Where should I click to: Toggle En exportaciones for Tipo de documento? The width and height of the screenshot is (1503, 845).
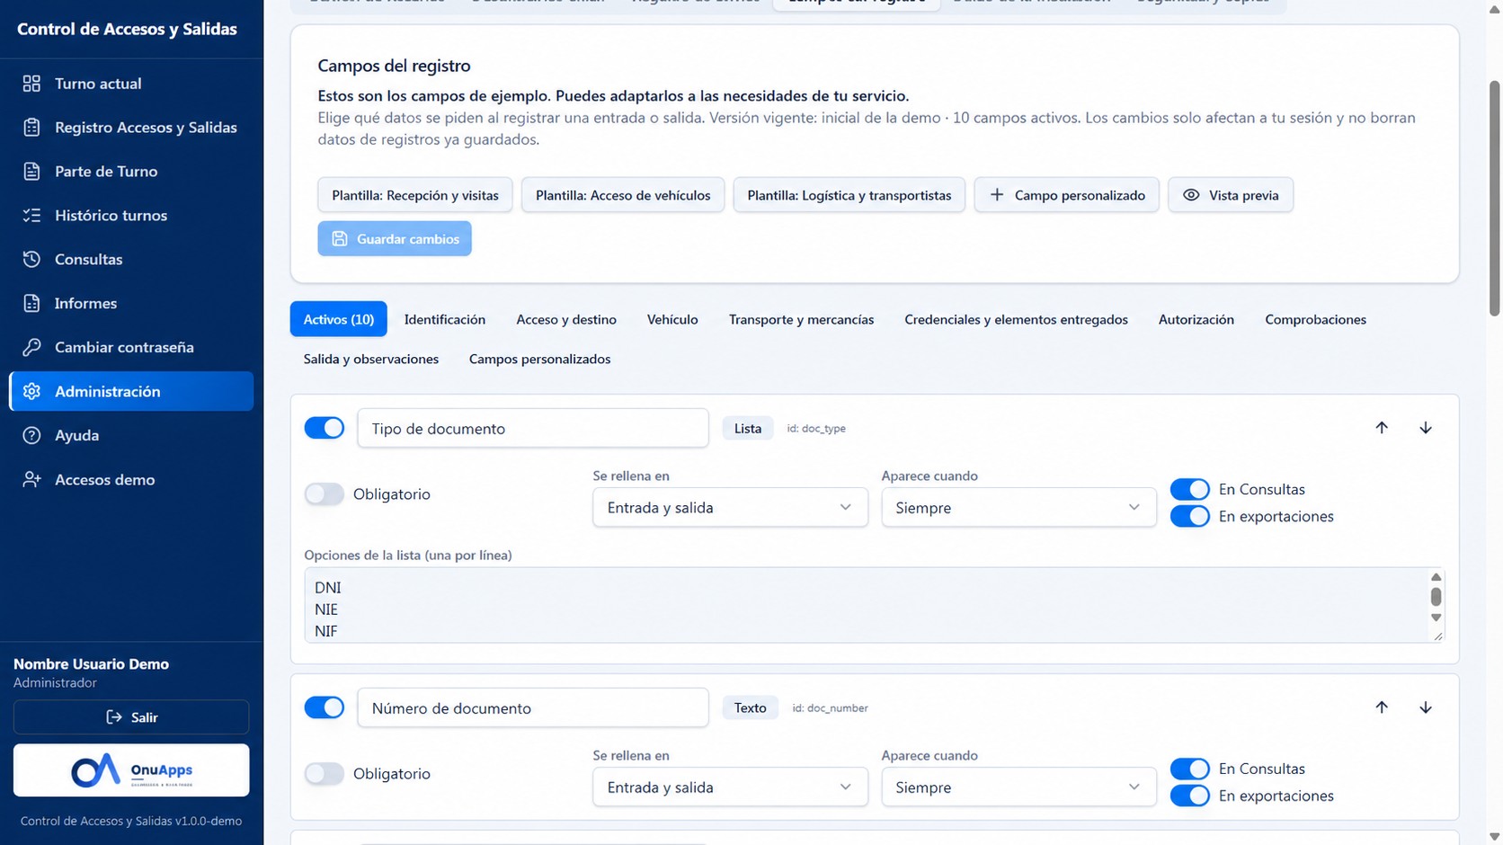click(x=1190, y=516)
